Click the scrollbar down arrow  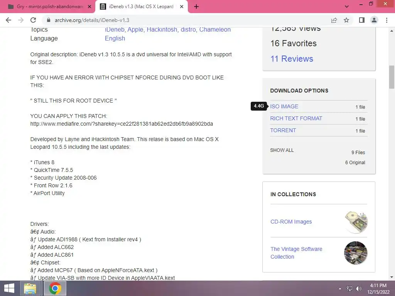point(392,277)
